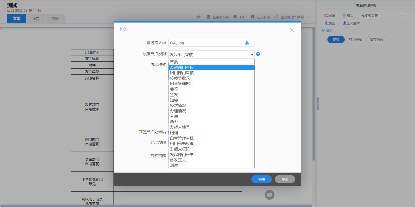Click the 确定 button in the dialog
The height and width of the screenshot is (207, 415).
pyautogui.click(x=262, y=179)
